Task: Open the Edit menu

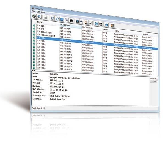Action: pos(38,12)
